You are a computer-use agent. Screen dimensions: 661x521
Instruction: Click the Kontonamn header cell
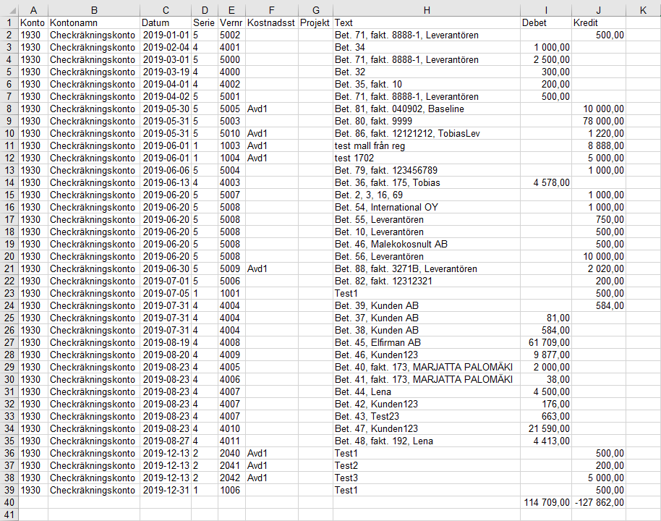tap(94, 22)
